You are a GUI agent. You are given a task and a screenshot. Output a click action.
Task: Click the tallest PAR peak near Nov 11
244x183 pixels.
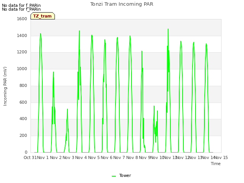[x=168, y=29]
